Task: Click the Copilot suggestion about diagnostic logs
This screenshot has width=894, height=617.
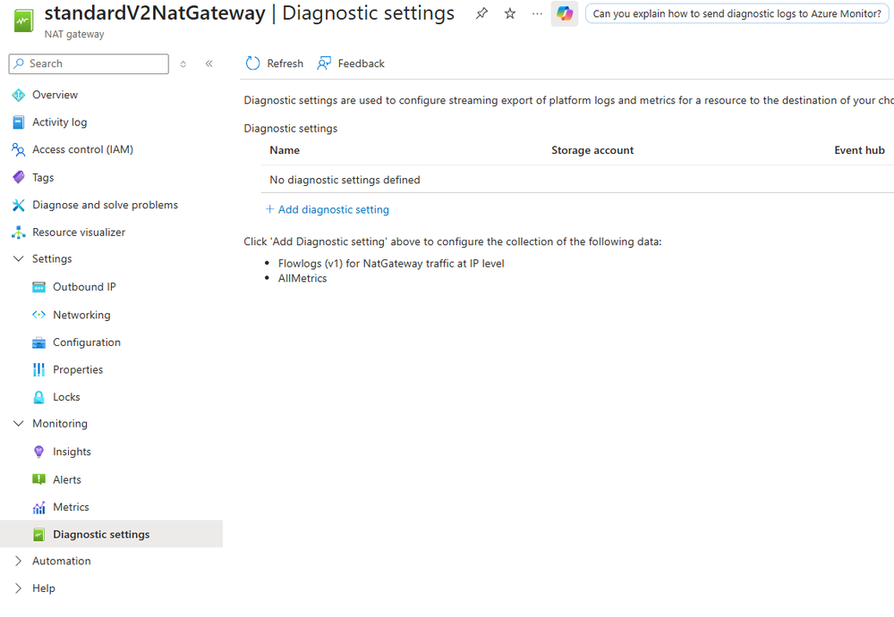Action: 736,13
